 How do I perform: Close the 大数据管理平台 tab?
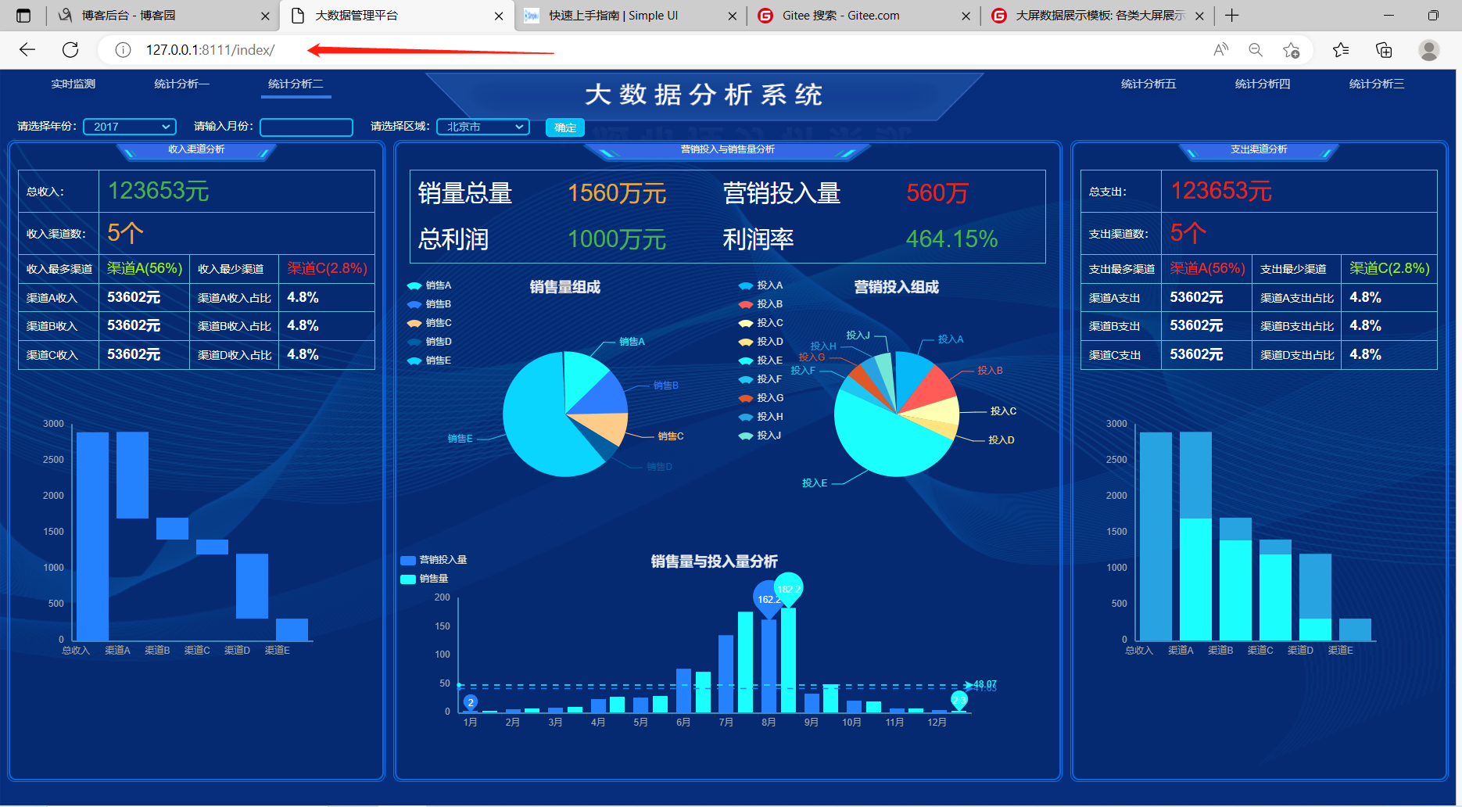coord(499,16)
